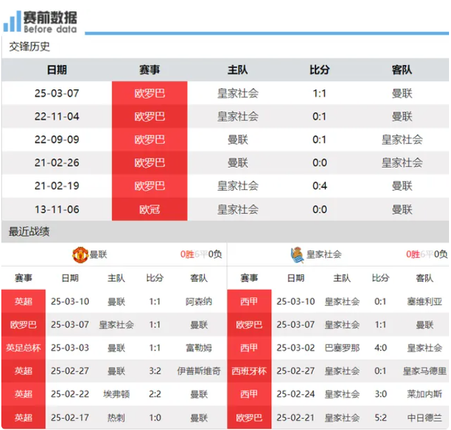Click the 25-02-24 date in 皇家社会 results
This screenshot has height=430, width=451.
[x=296, y=394]
